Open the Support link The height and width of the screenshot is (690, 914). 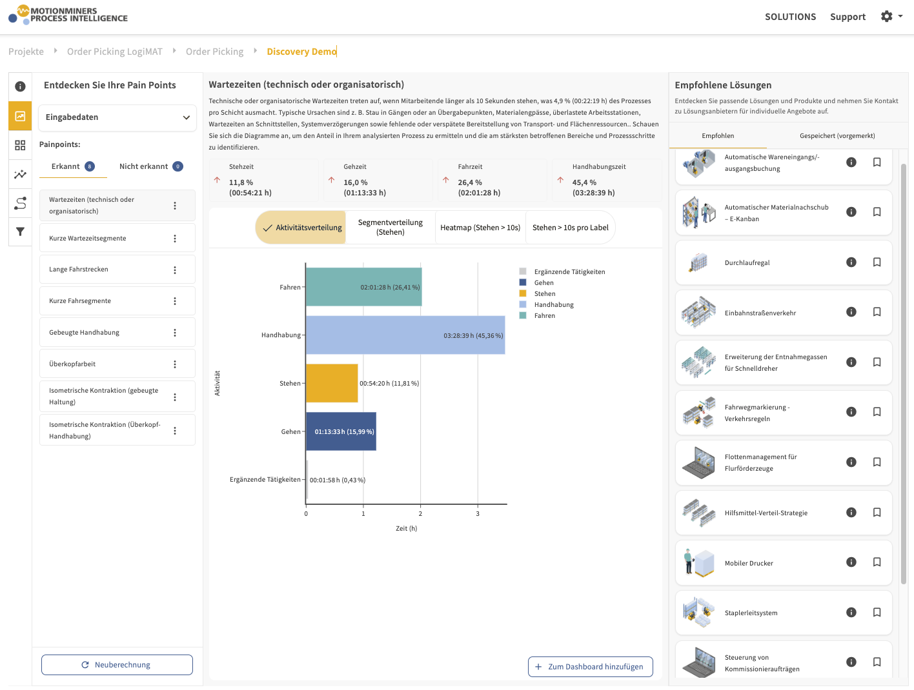click(848, 17)
